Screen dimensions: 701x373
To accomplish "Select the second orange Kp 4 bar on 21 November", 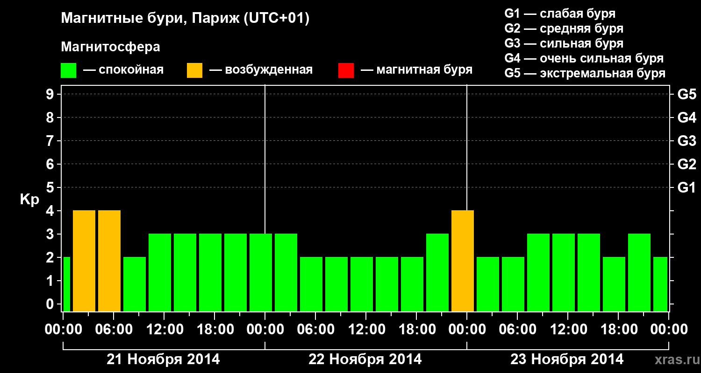I will [109, 261].
